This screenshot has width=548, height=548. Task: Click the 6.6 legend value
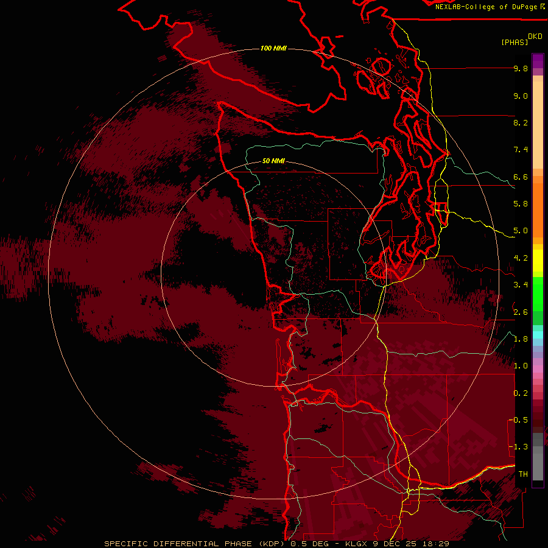click(521, 177)
